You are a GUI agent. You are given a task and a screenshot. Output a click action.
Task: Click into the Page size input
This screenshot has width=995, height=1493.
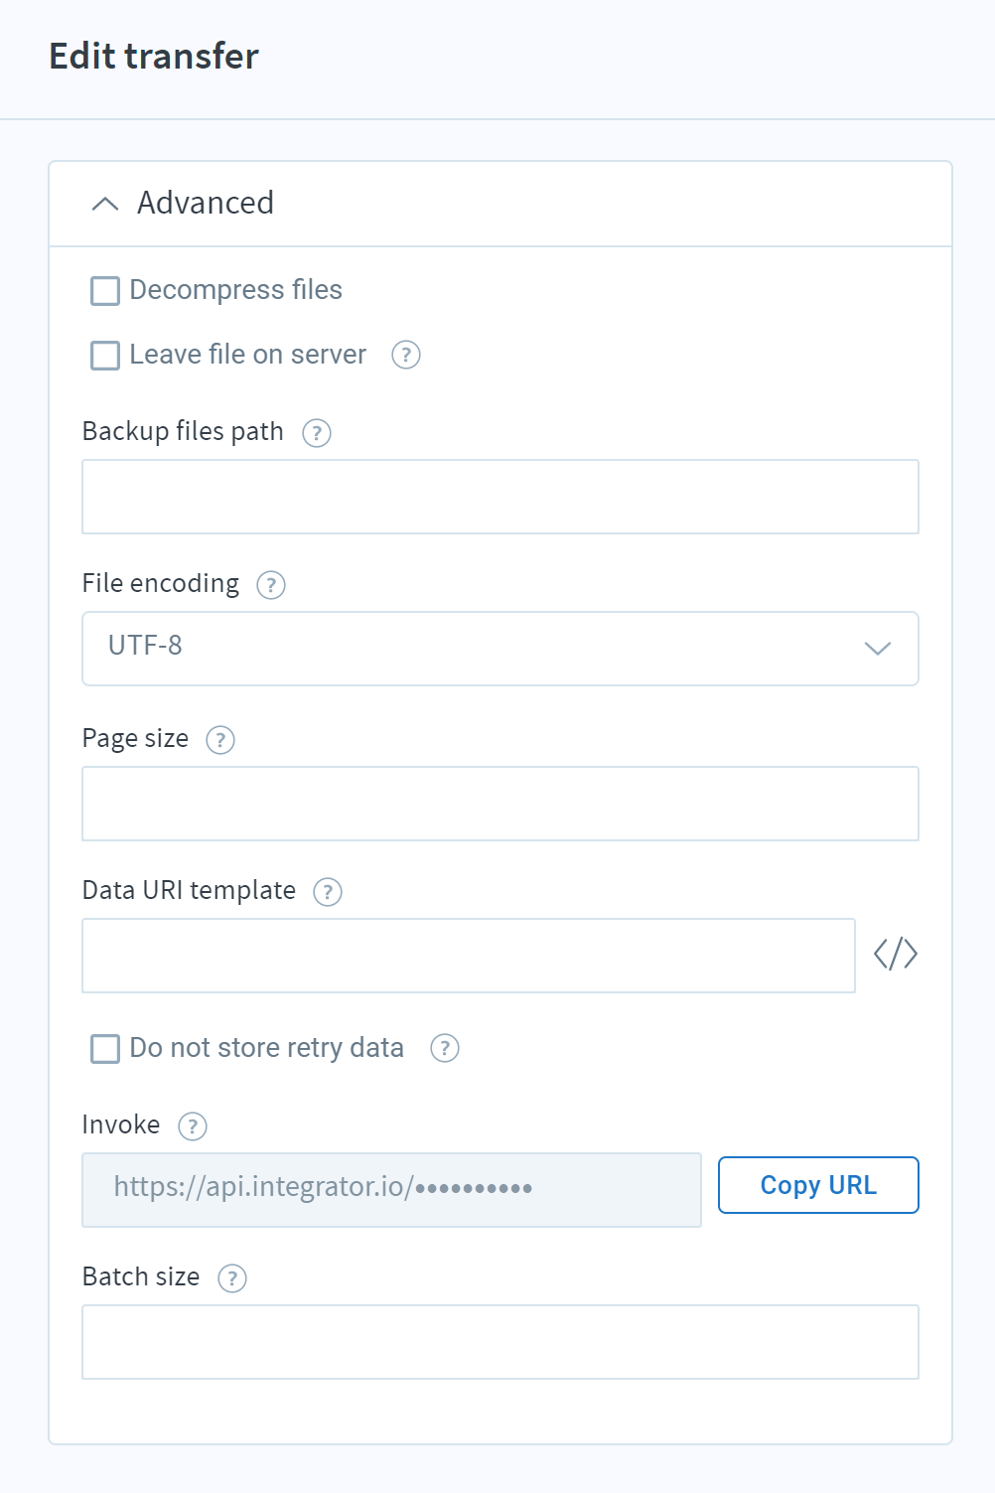pyautogui.click(x=500, y=804)
